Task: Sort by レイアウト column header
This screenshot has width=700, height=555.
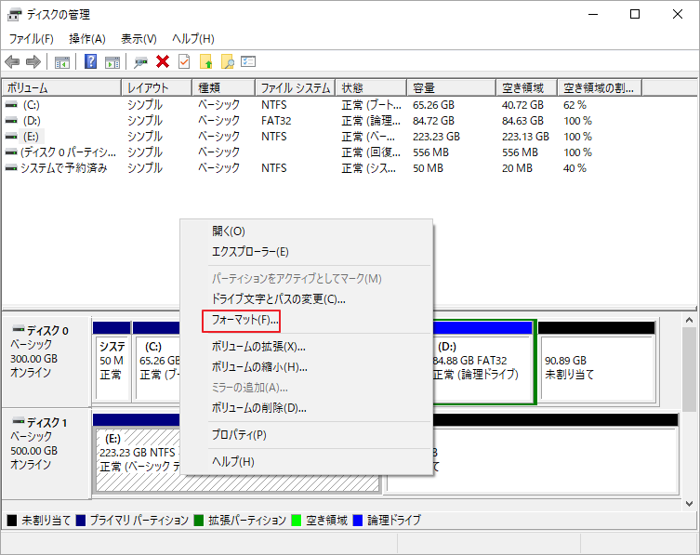Action: [157, 88]
